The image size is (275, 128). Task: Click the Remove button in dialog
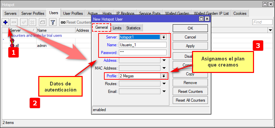190,83
